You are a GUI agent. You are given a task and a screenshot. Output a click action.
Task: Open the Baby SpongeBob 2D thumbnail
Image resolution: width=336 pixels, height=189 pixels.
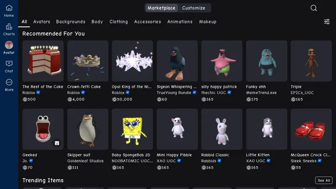click(x=132, y=129)
